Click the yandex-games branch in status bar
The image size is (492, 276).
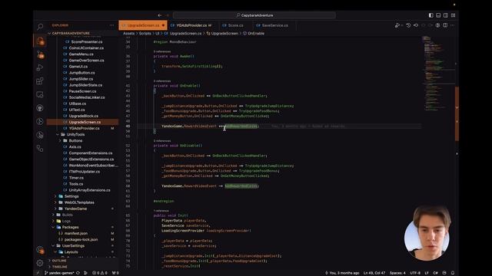pos(59,273)
